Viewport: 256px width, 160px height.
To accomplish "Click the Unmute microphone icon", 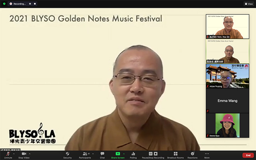I will click(8, 154).
